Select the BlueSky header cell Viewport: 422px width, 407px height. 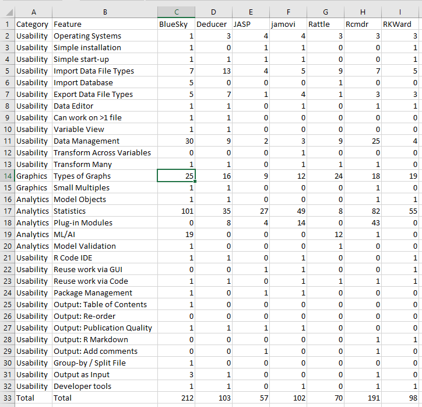(x=176, y=24)
